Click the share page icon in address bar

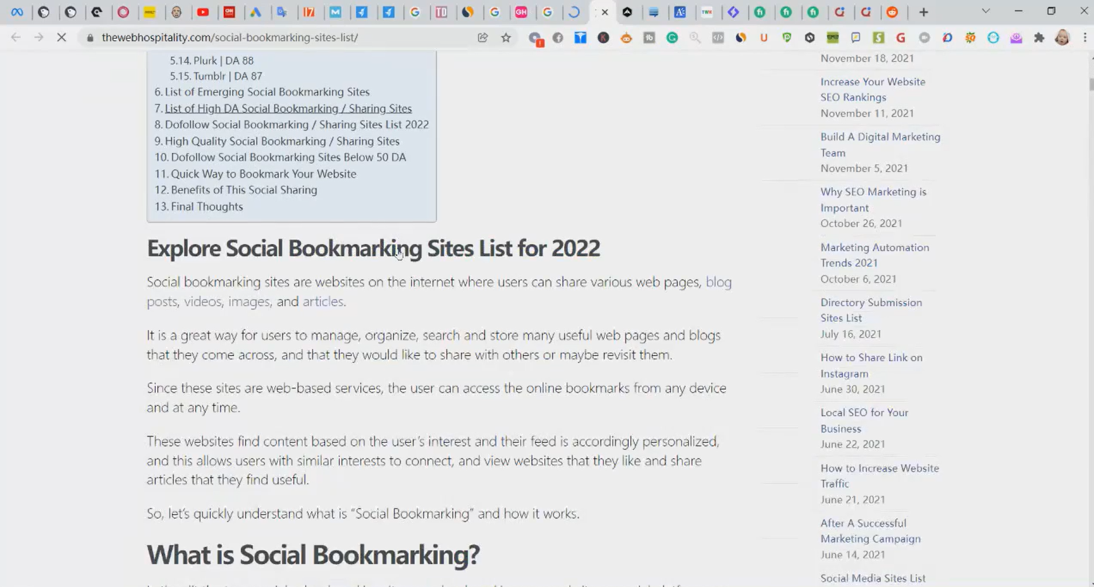483,38
